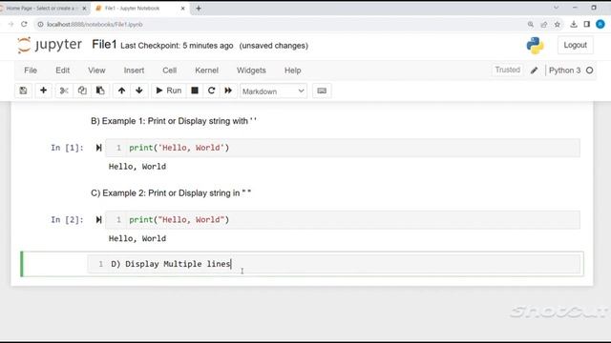Restart kernel and run all cells icon
611x343 pixels.
coord(228,91)
